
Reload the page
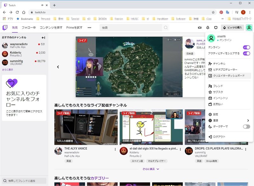[17, 12]
